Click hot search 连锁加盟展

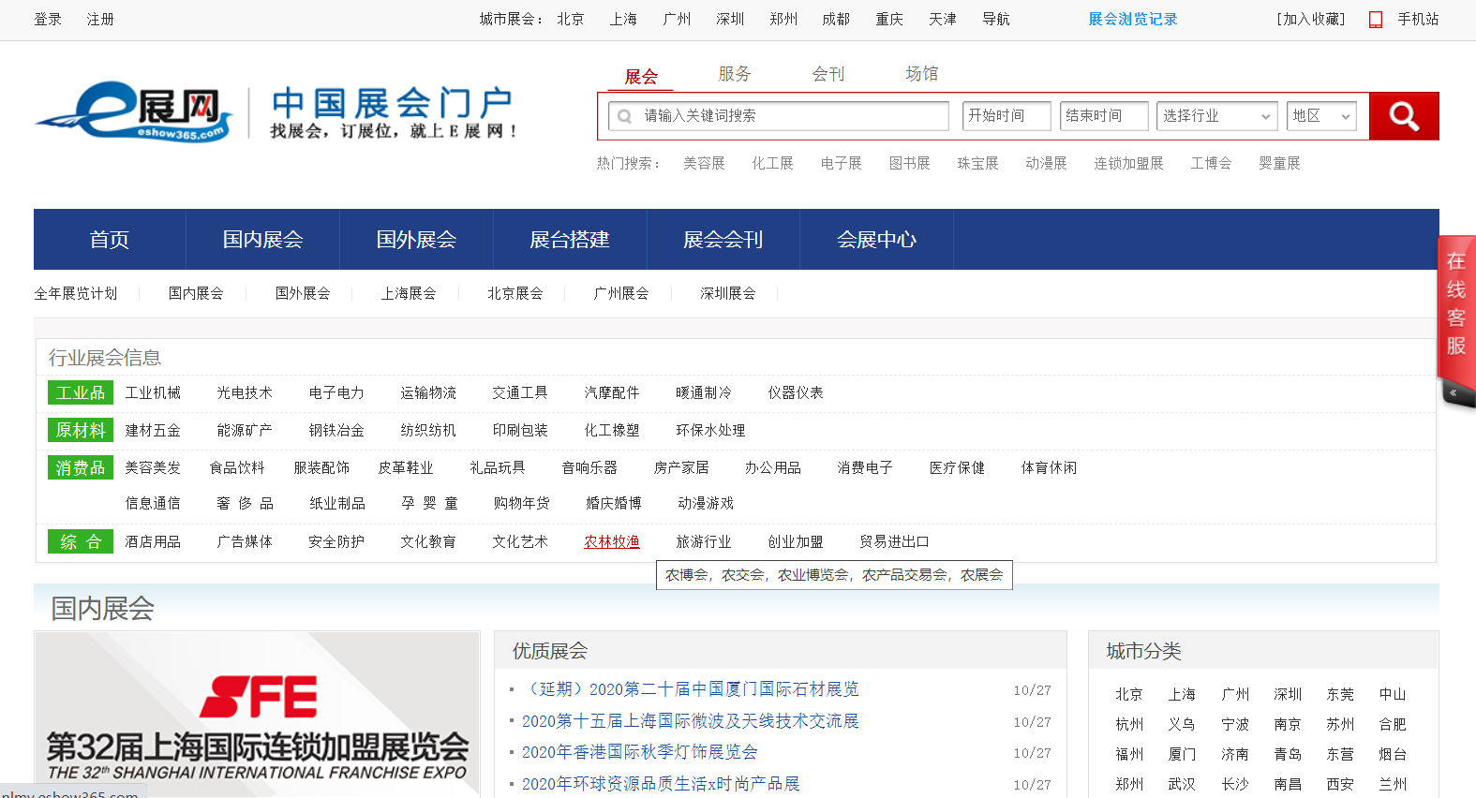pos(1128,164)
